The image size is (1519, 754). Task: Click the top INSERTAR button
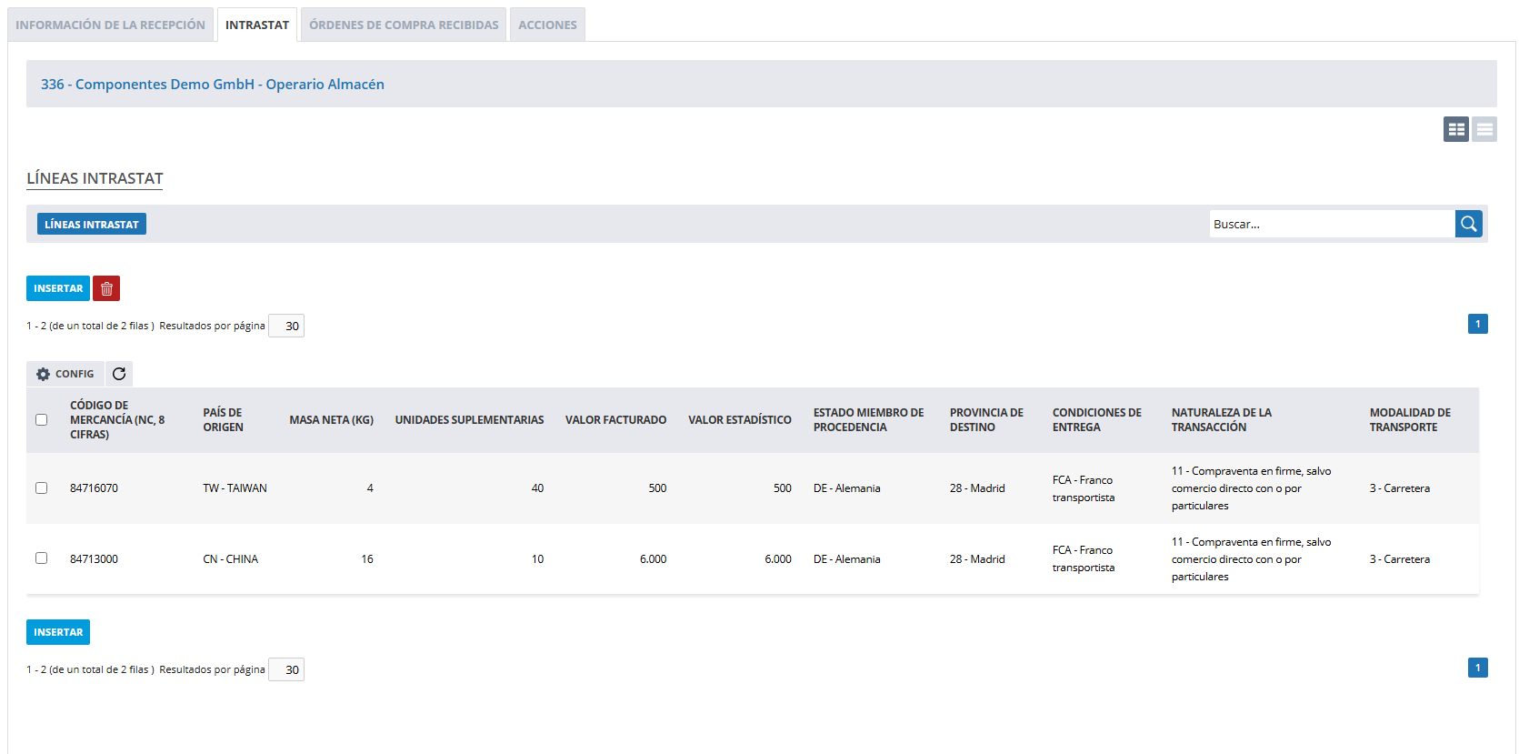[x=58, y=288]
